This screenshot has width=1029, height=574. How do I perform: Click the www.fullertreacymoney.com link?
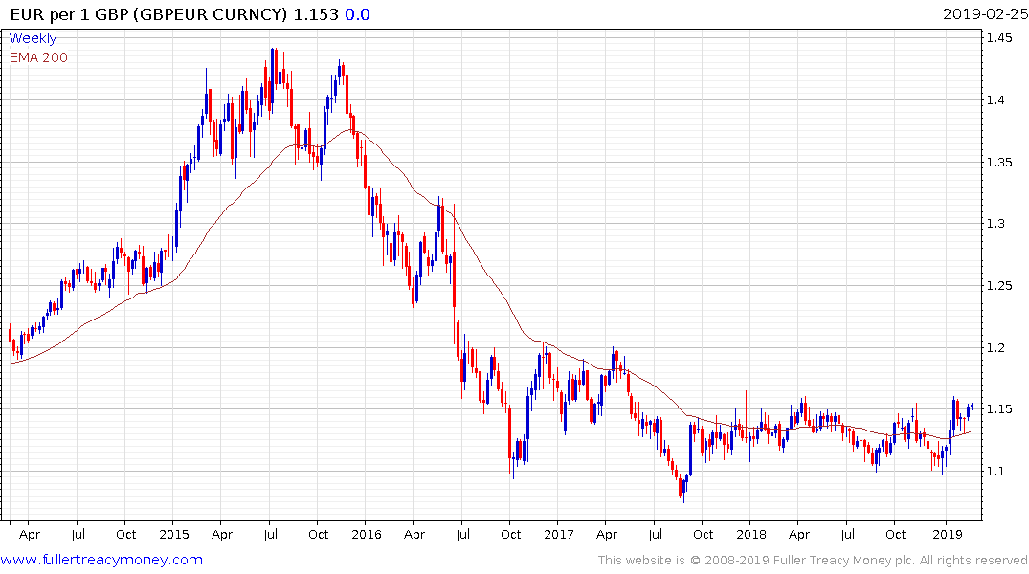(x=101, y=561)
